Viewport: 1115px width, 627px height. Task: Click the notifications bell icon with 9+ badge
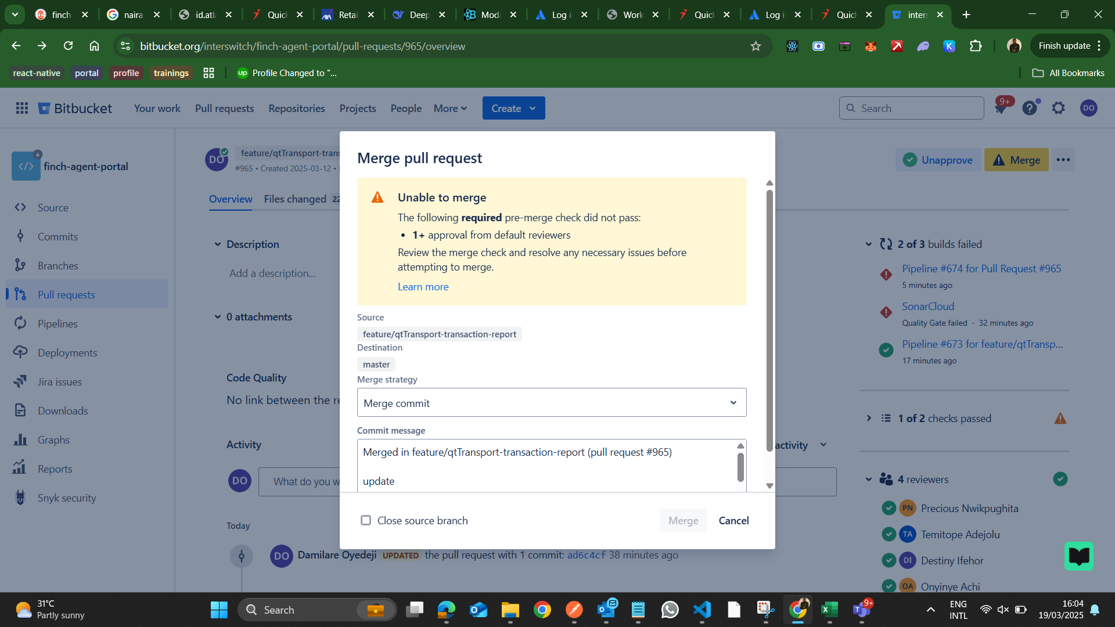click(x=1001, y=108)
